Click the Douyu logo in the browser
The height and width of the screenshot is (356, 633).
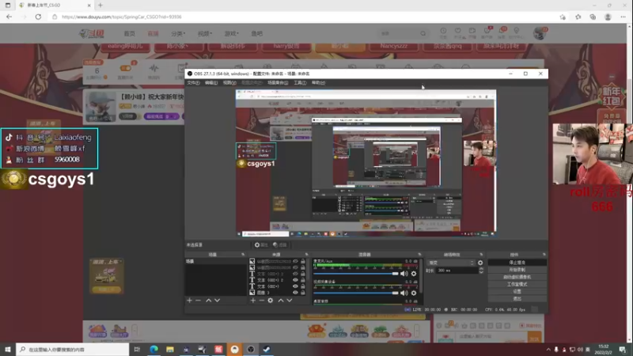tap(92, 33)
